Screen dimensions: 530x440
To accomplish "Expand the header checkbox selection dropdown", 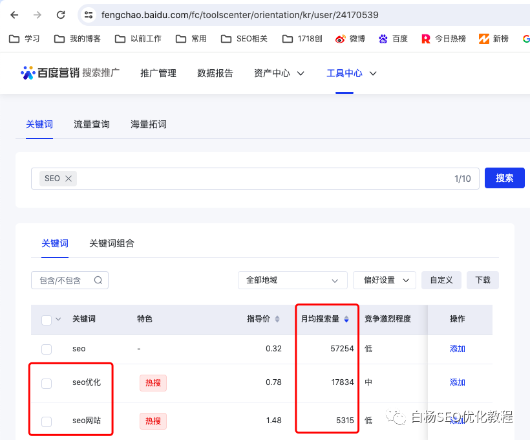I will 58,319.
